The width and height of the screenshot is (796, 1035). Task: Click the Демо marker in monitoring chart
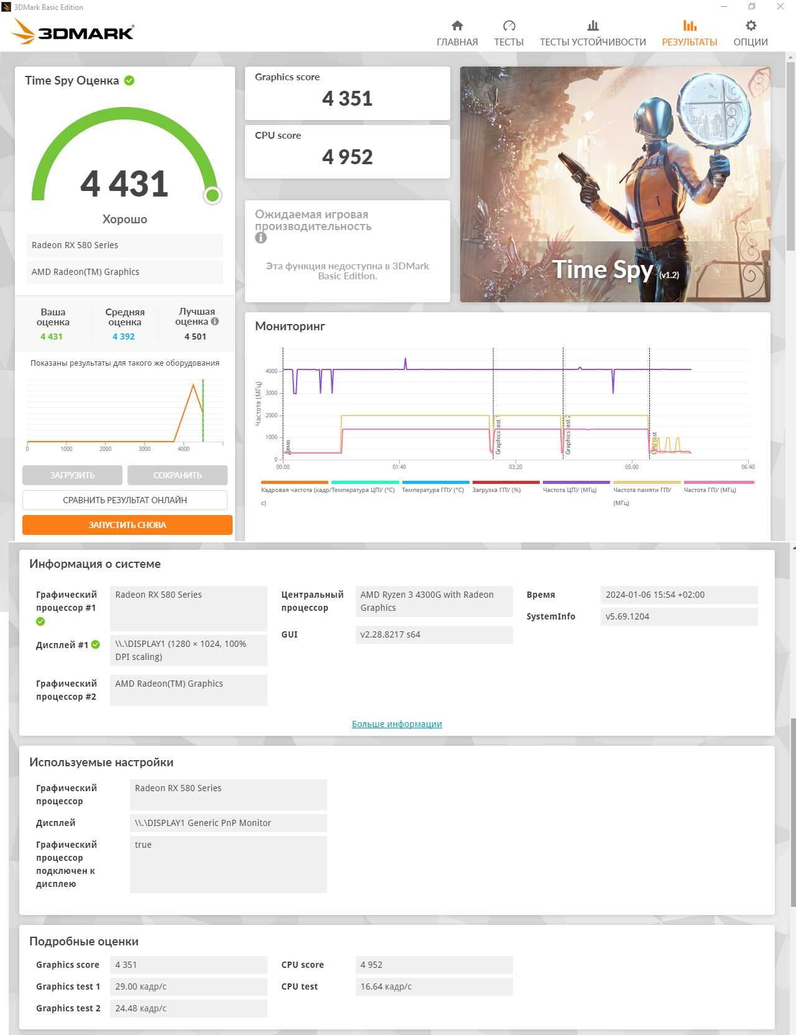coord(288,447)
